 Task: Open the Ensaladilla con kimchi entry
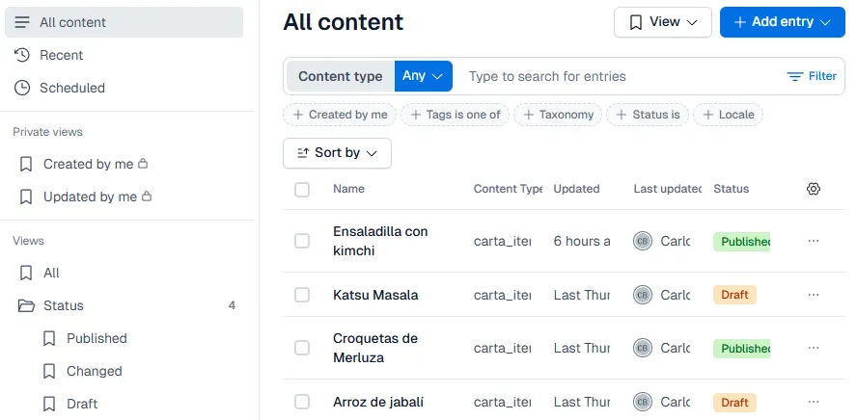(380, 241)
